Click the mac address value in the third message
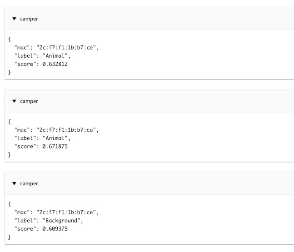This screenshot has width=294, height=252. coord(67,212)
